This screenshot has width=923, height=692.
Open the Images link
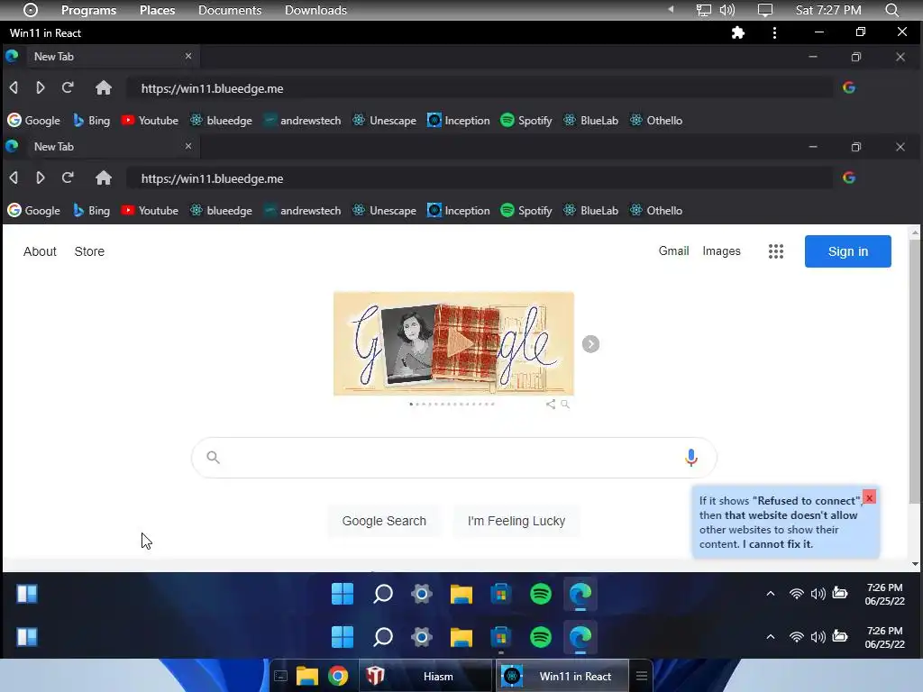721,250
